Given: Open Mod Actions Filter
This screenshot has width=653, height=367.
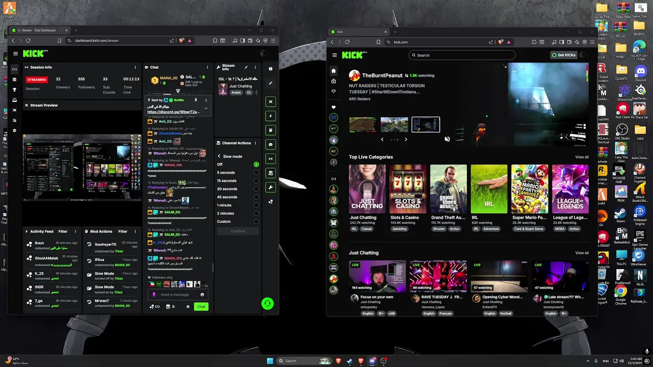Looking at the screenshot, I should pos(123,231).
